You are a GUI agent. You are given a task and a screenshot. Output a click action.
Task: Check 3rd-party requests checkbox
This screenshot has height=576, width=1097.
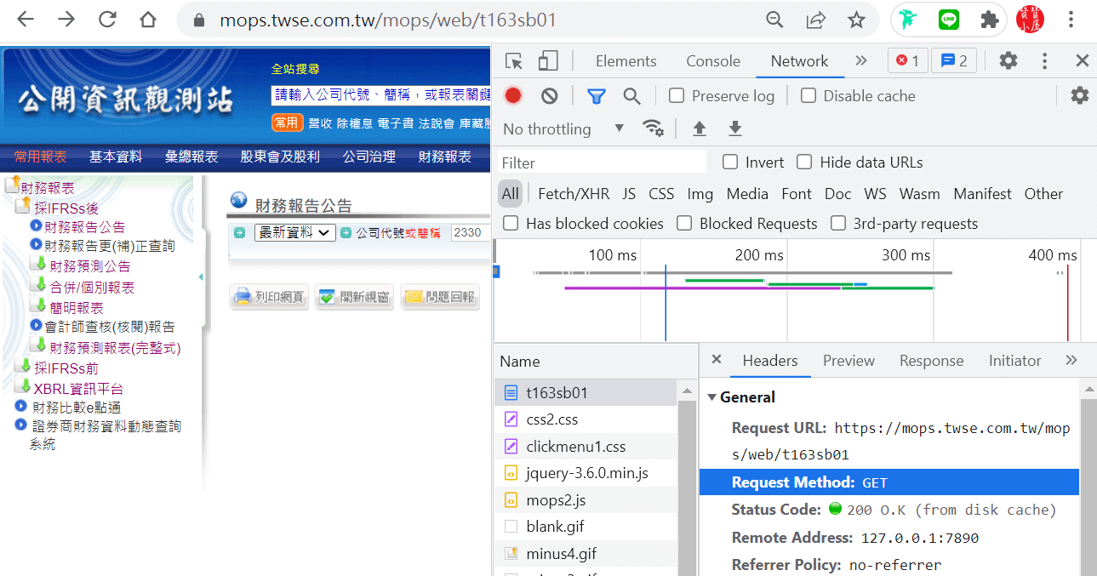point(838,223)
